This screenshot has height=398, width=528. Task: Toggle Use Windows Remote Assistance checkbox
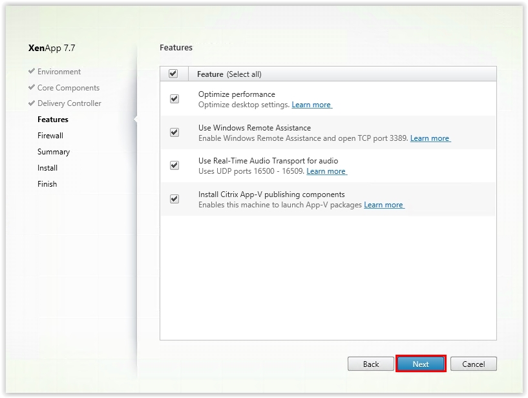coord(174,132)
